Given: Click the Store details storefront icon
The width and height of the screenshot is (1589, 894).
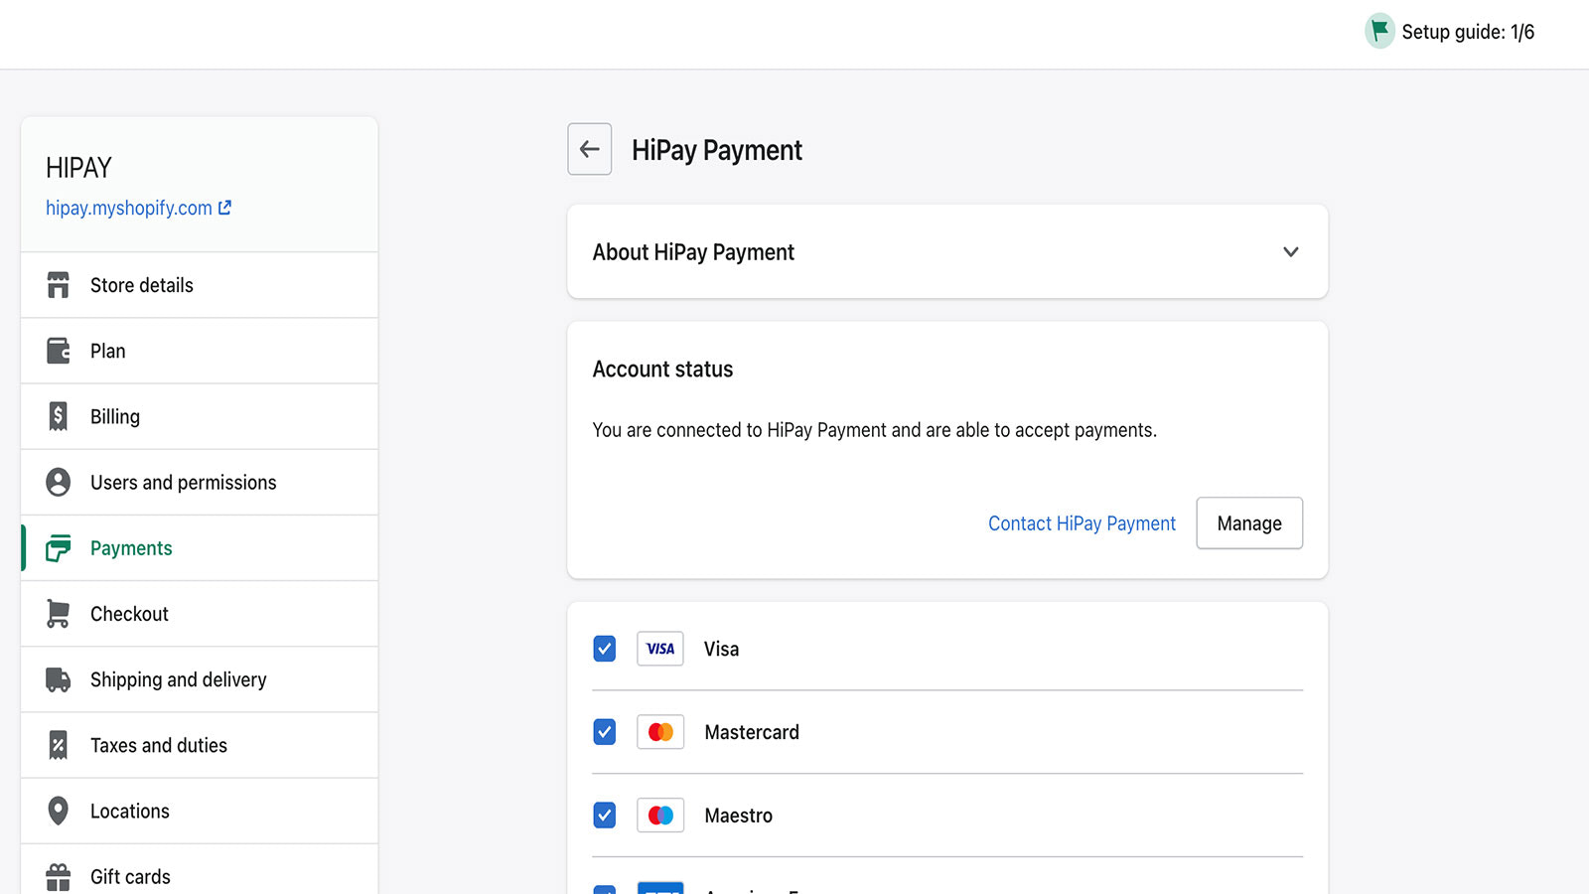Looking at the screenshot, I should [x=59, y=285].
